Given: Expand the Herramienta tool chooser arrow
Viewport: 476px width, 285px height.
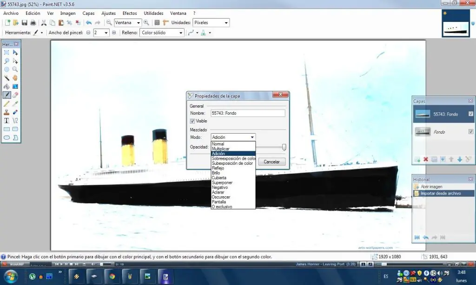Looking at the screenshot, I should pyautogui.click(x=41, y=33).
